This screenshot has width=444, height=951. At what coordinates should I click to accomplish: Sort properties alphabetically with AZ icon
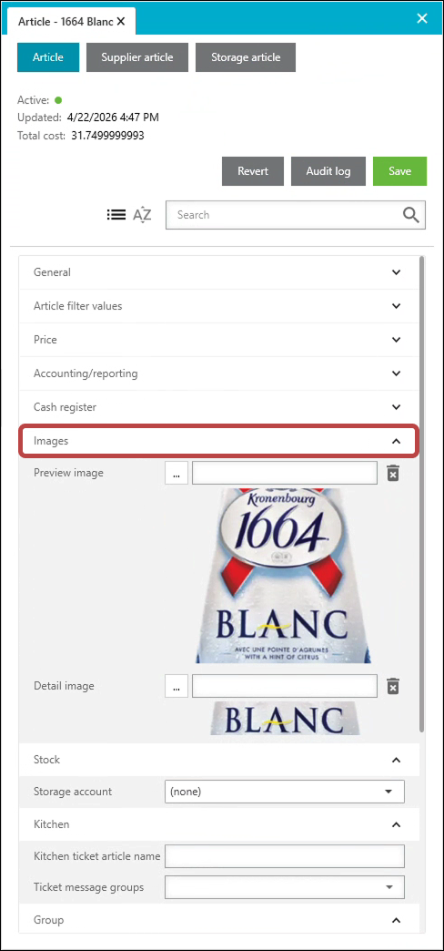click(142, 215)
